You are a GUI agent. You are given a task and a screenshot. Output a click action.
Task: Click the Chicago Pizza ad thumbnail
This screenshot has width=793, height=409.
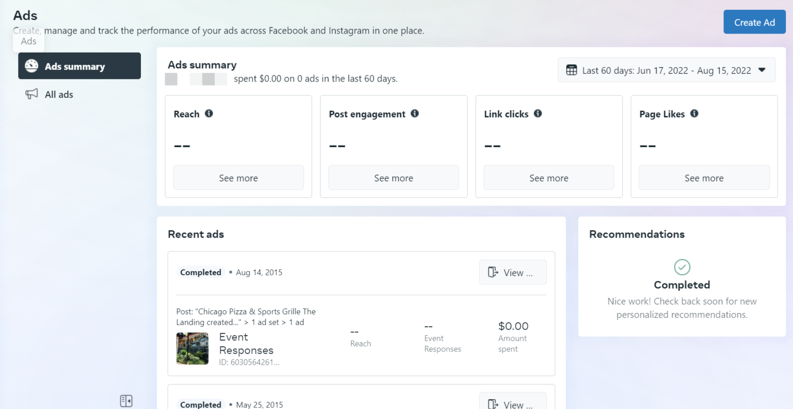coord(192,349)
